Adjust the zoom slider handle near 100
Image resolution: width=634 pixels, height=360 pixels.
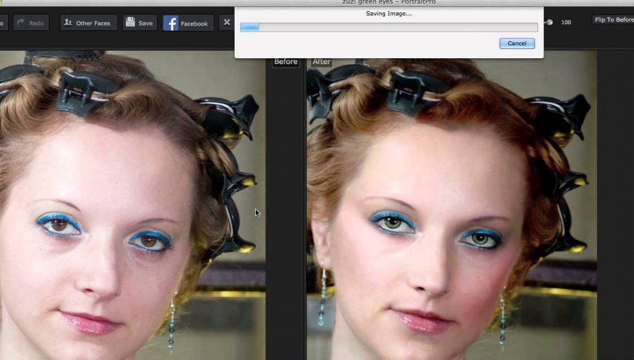[x=550, y=22]
